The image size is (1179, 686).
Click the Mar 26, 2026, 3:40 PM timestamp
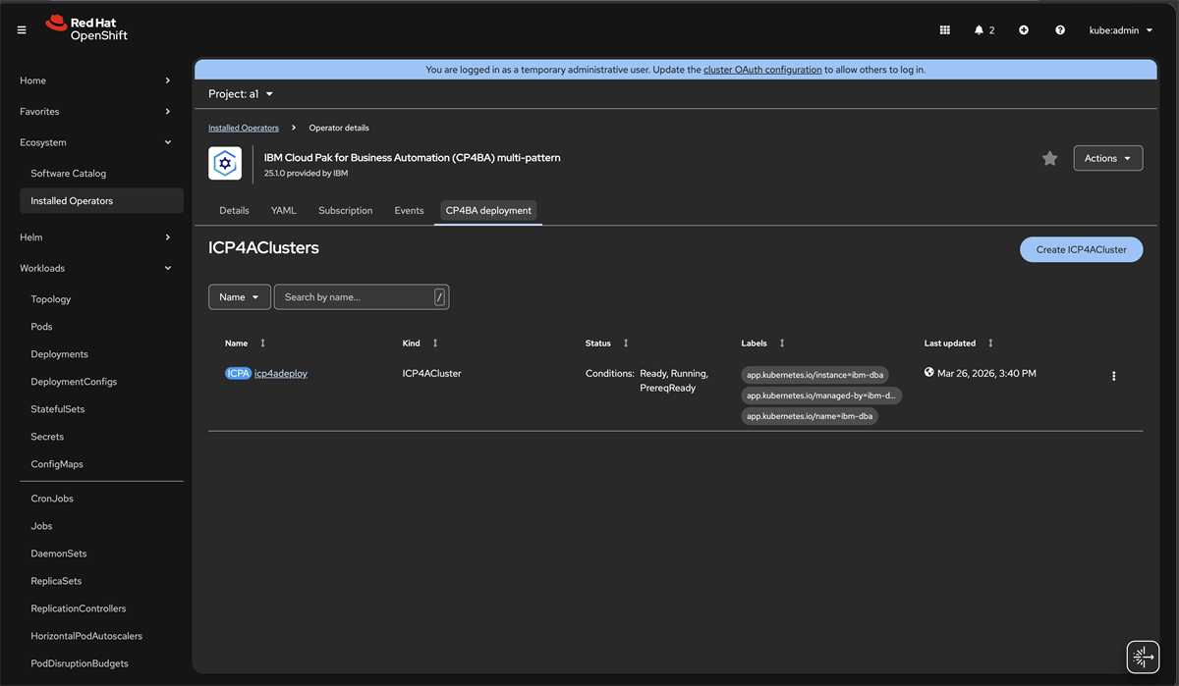coord(986,374)
